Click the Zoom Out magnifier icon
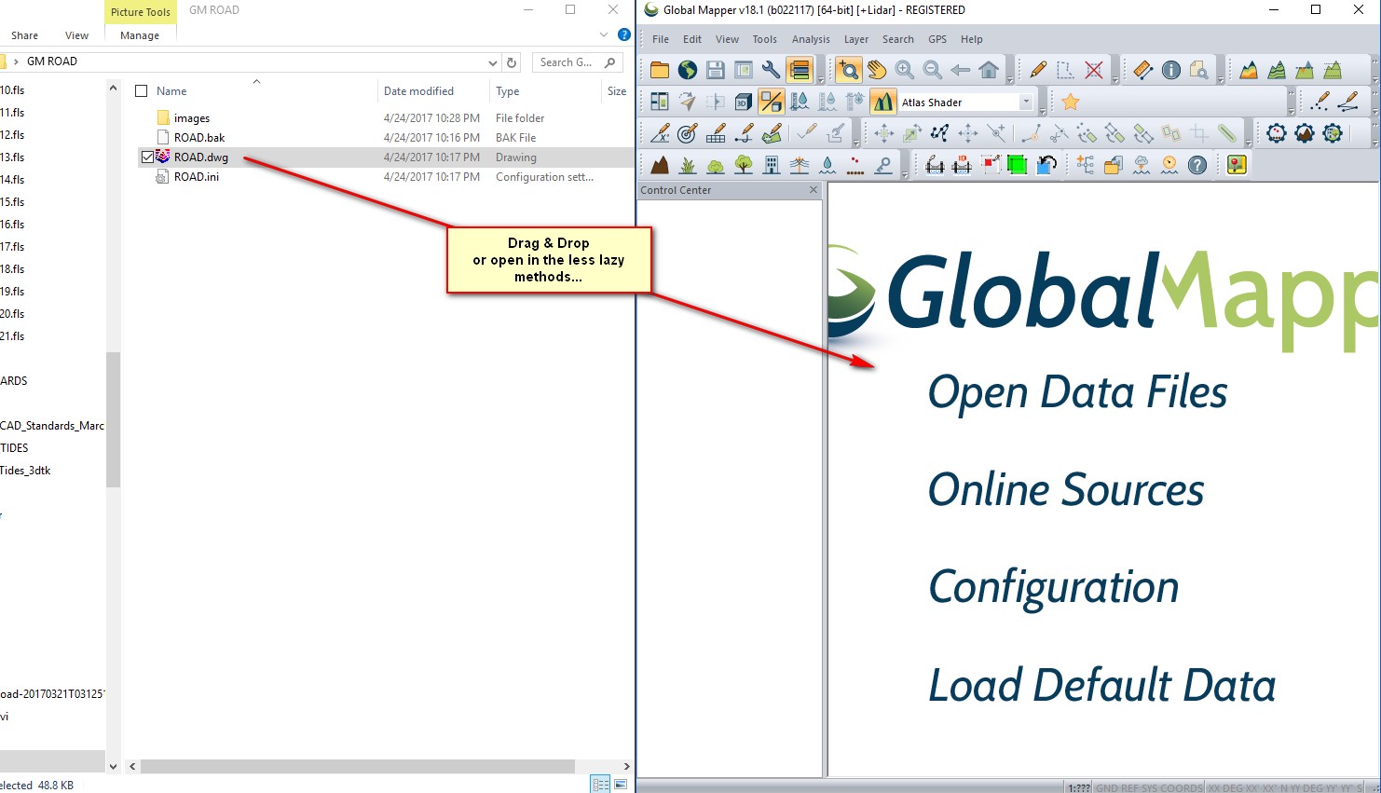The image size is (1381, 793). tap(932, 70)
